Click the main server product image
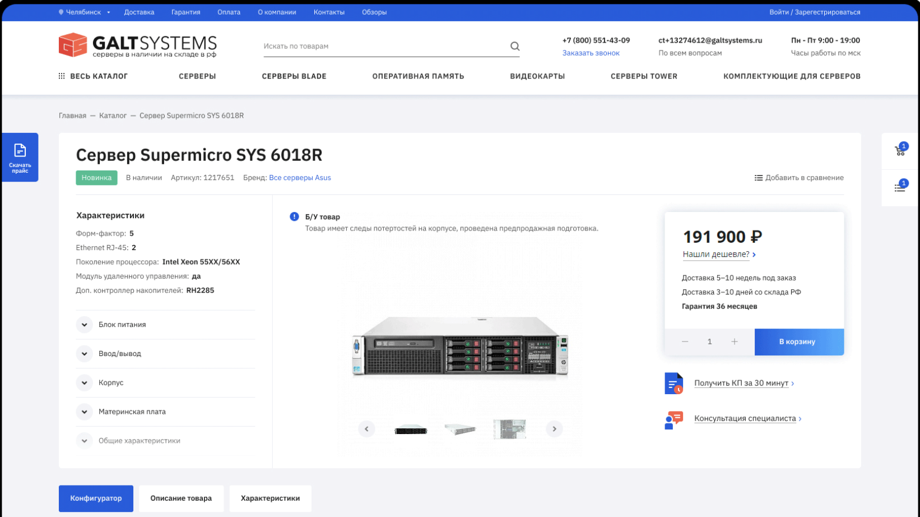920x517 pixels. click(460, 346)
